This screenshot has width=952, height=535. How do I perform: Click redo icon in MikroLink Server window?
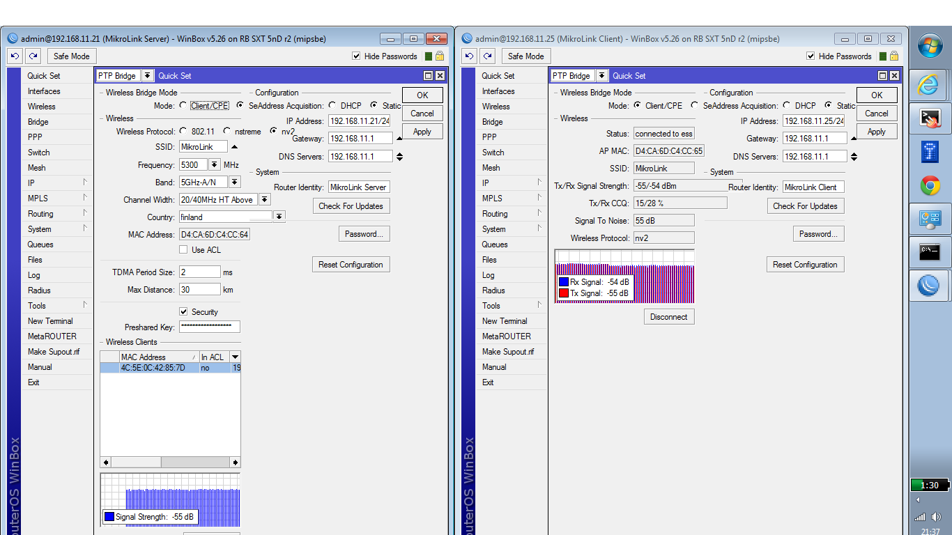(33, 56)
